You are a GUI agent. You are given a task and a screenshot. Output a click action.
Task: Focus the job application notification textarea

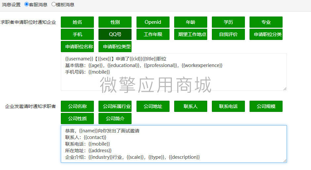pos(174,72)
